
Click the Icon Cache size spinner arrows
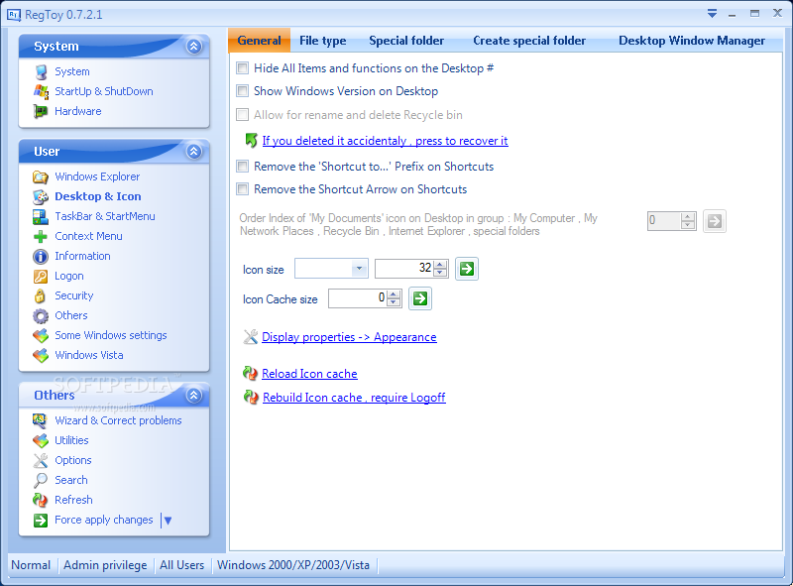(394, 298)
